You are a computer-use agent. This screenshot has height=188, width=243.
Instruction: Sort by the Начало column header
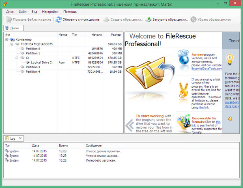pyautogui.click(x=94, y=35)
